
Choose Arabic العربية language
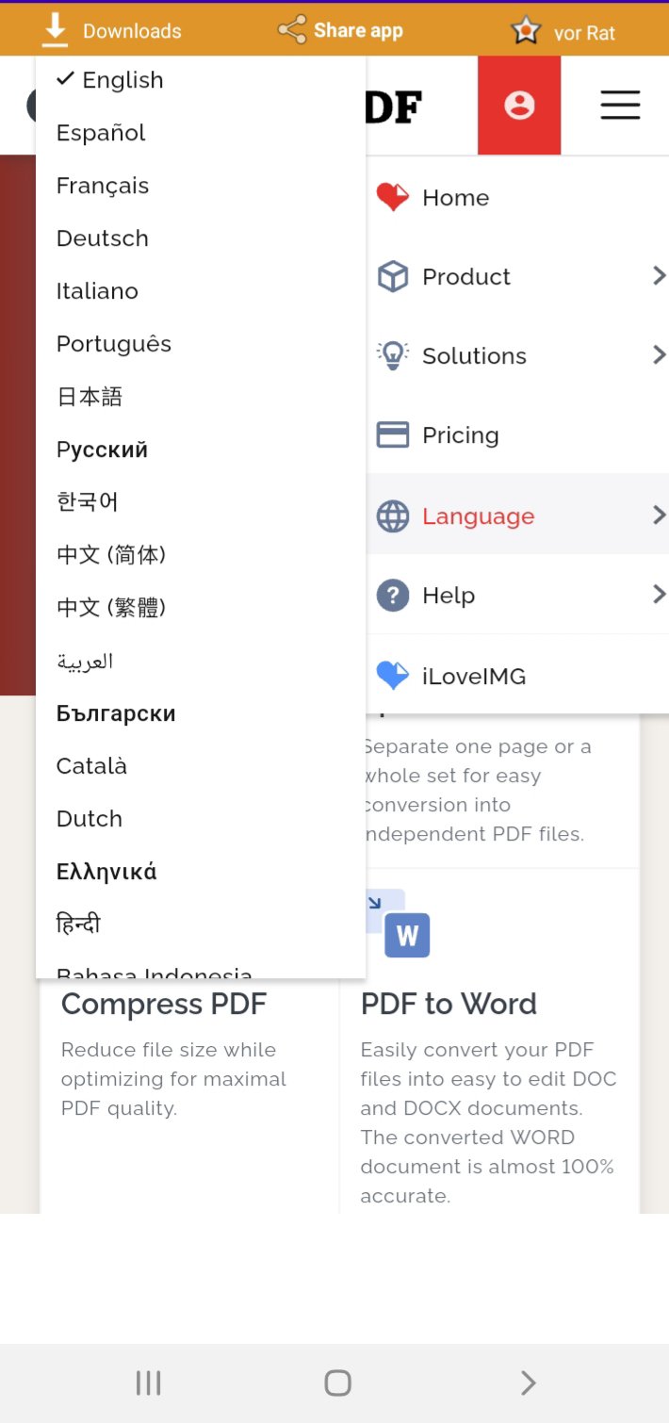[201, 661]
